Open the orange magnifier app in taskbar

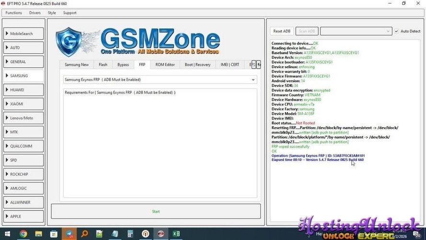(84, 234)
